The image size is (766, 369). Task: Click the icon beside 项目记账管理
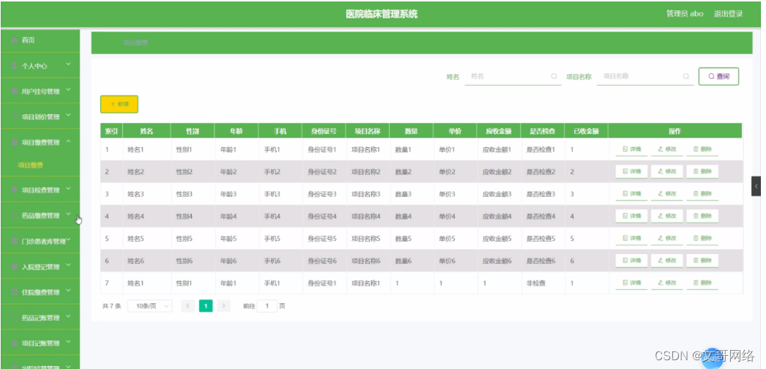click(x=15, y=343)
